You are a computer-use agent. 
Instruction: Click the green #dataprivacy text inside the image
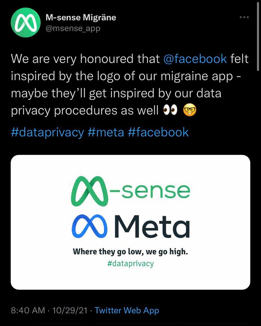pos(130,264)
